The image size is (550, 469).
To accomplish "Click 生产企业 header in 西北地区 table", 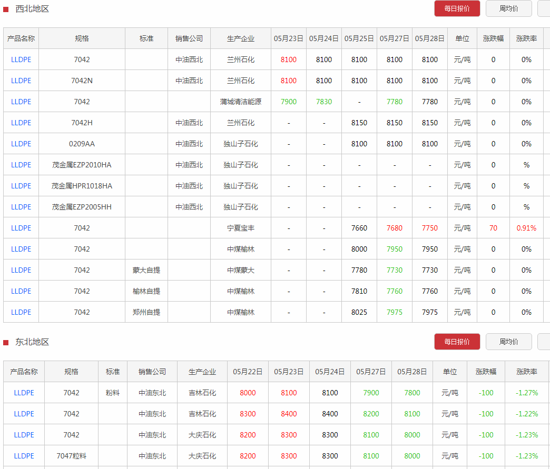I will (x=241, y=38).
